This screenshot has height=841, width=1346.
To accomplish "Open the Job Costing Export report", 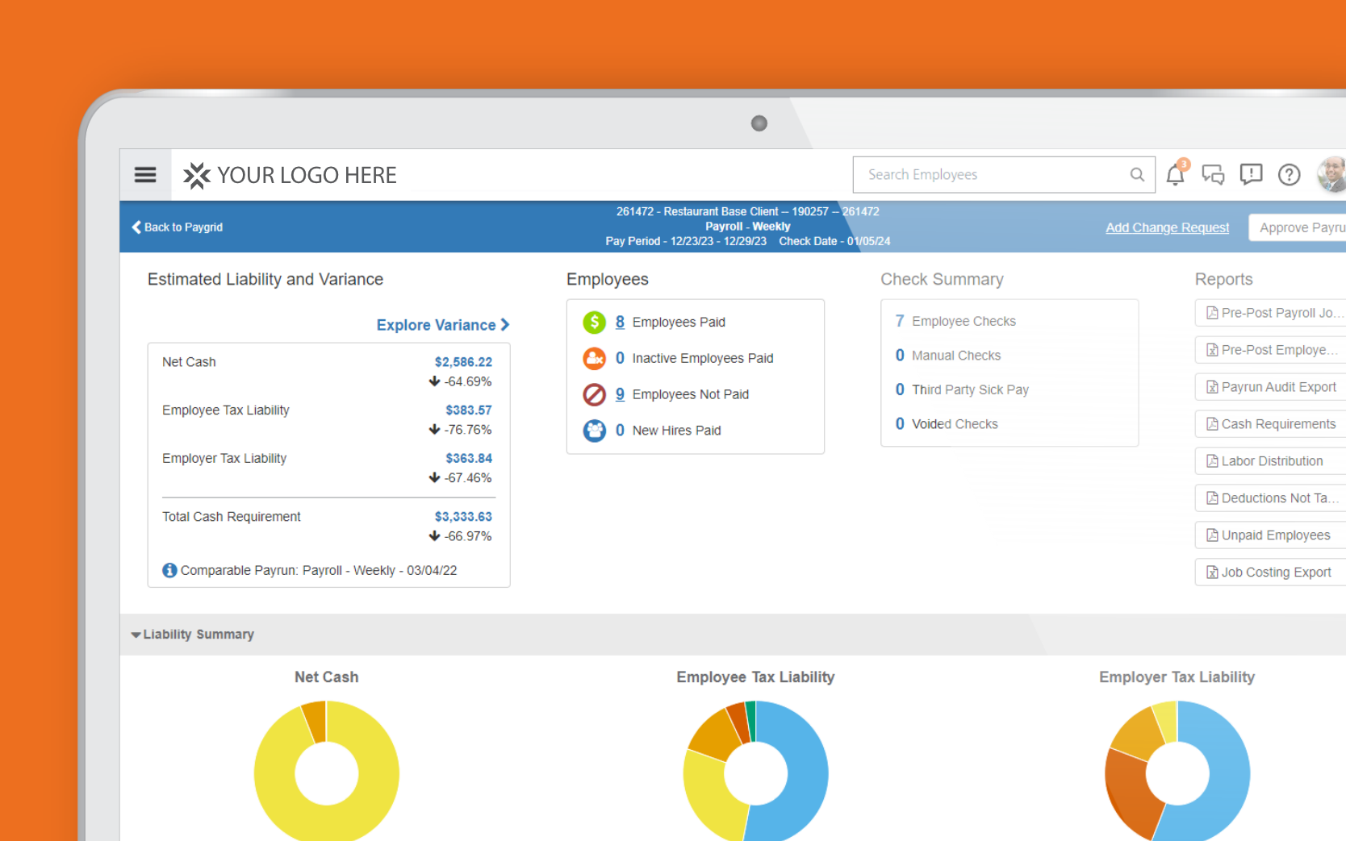I will [x=1270, y=572].
